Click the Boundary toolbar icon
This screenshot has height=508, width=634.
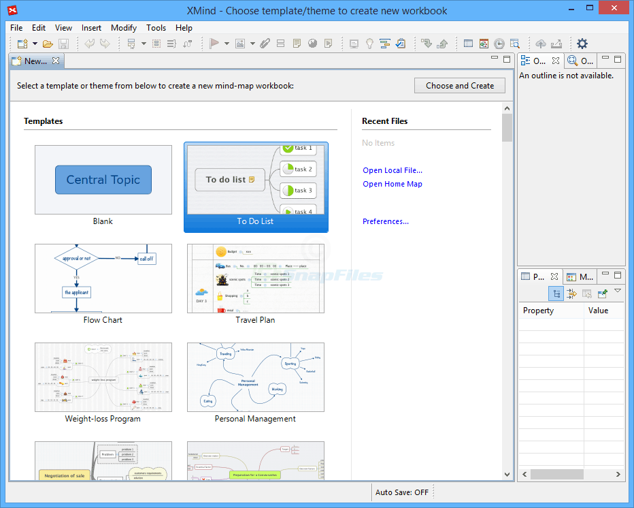click(156, 44)
